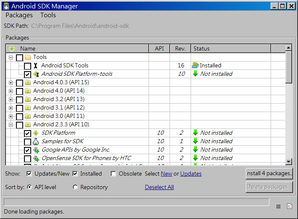Open the Packages menu
The image size is (298, 219).
click(x=19, y=15)
